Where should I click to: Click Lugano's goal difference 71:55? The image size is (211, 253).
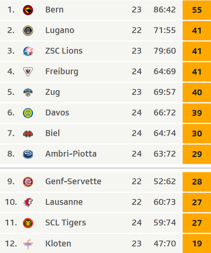[x=165, y=30]
